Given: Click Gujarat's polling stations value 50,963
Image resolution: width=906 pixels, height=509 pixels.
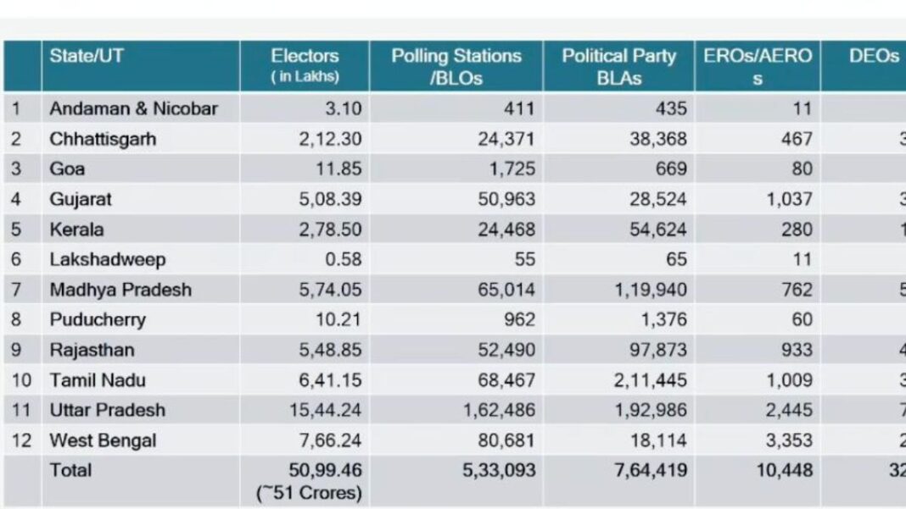Looking at the screenshot, I should (506, 199).
